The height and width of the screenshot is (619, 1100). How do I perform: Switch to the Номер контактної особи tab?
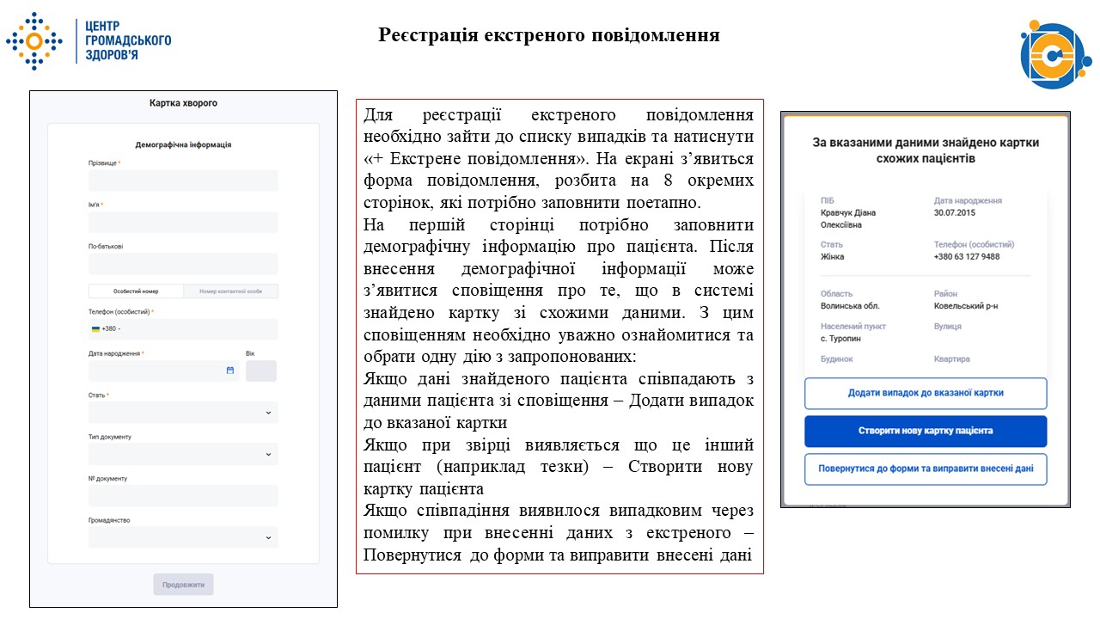(230, 291)
